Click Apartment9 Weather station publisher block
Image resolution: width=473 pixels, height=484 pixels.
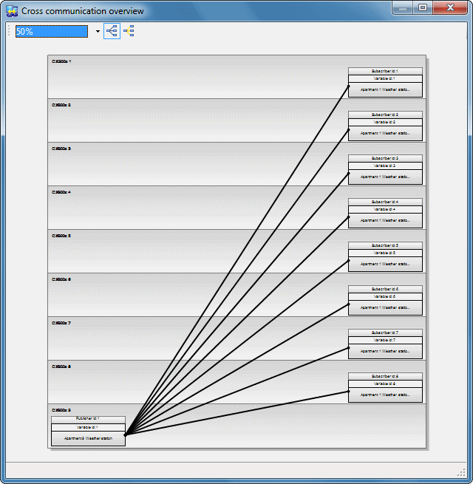click(88, 439)
